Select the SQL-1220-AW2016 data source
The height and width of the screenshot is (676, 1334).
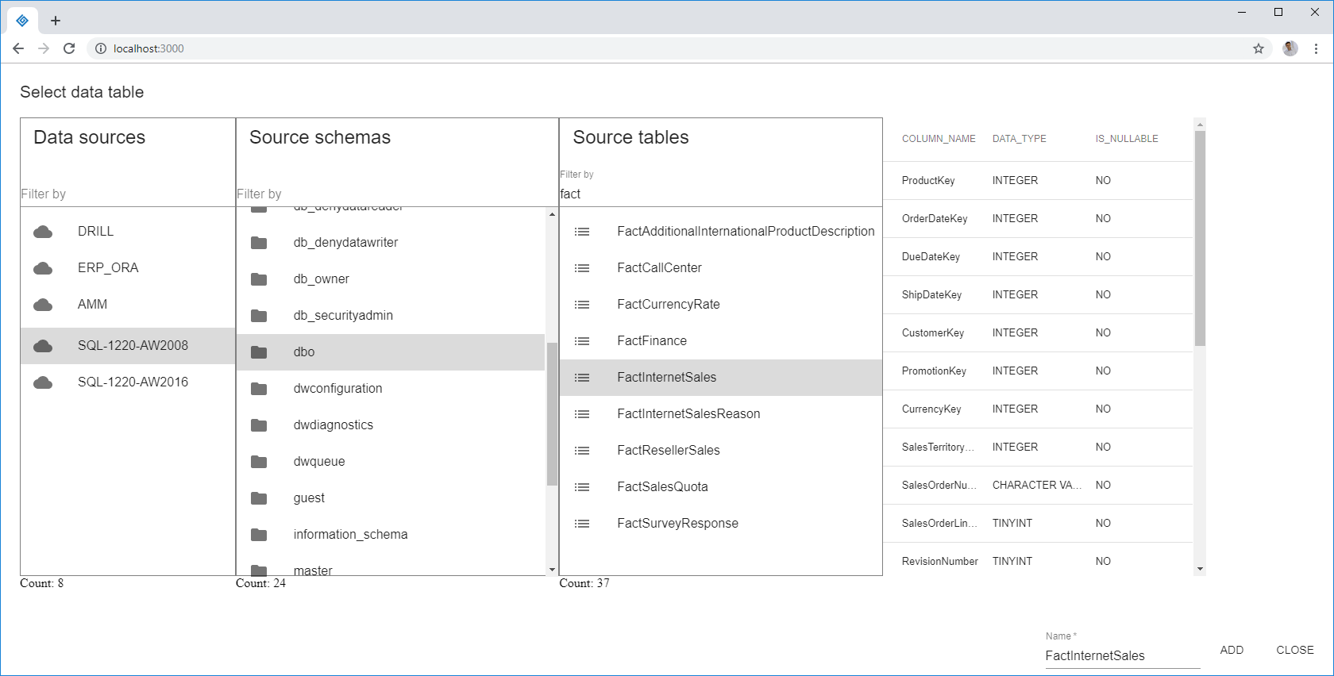133,382
